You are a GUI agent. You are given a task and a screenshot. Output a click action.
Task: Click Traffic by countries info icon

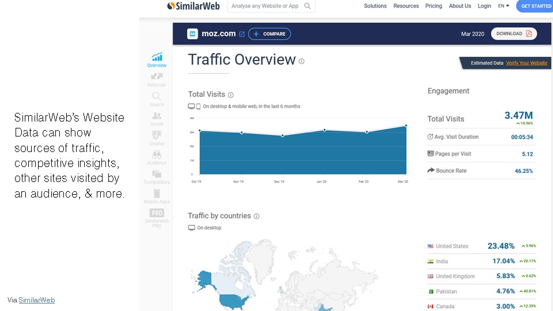coord(257,216)
